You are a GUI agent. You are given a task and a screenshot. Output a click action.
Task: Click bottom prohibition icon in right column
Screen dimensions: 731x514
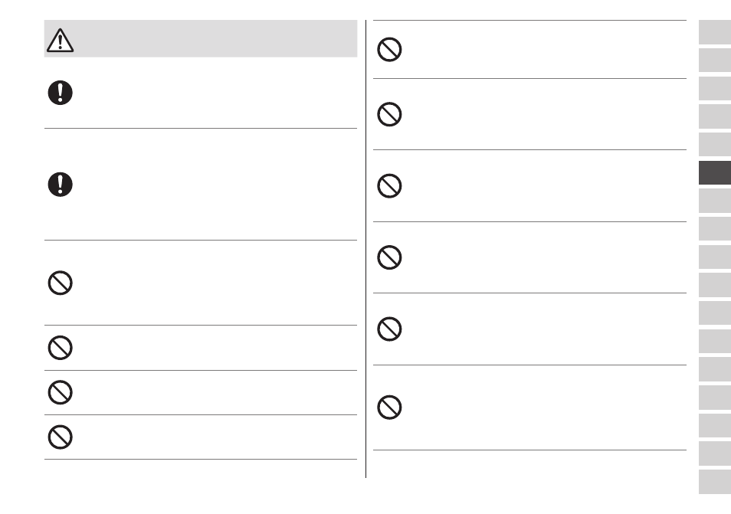point(389,408)
